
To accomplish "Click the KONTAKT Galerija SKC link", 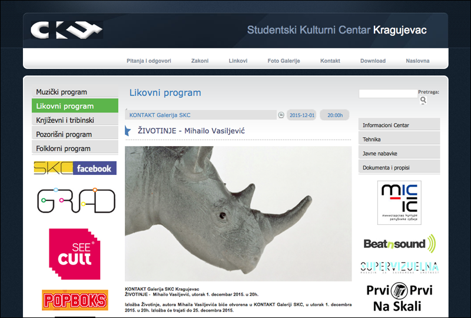I will coord(160,115).
